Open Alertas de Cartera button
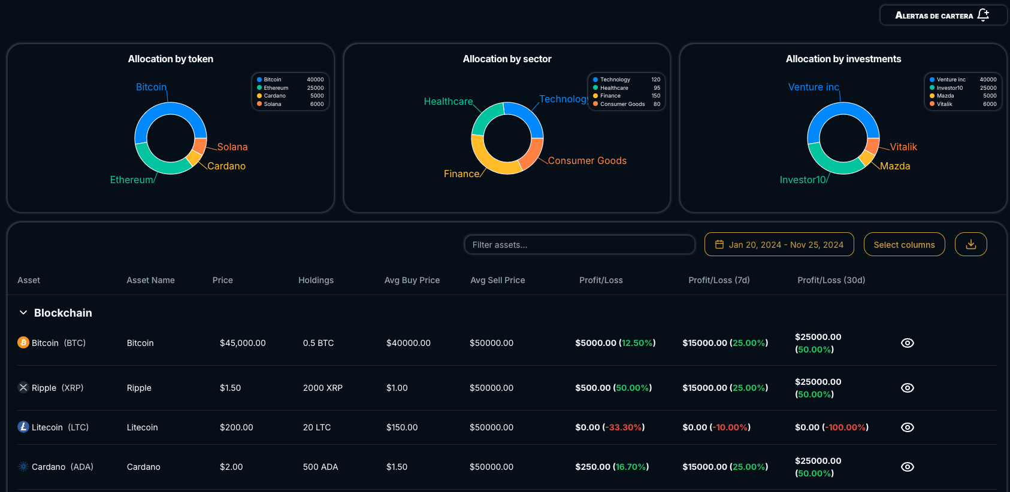The image size is (1010, 492). [942, 15]
